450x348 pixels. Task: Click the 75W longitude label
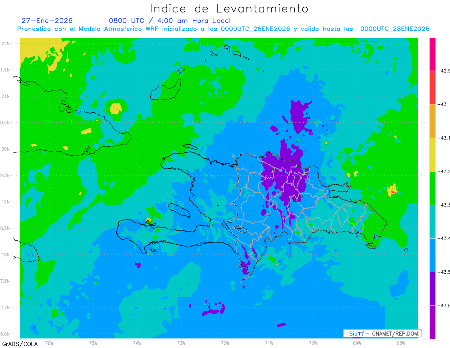(93, 342)
